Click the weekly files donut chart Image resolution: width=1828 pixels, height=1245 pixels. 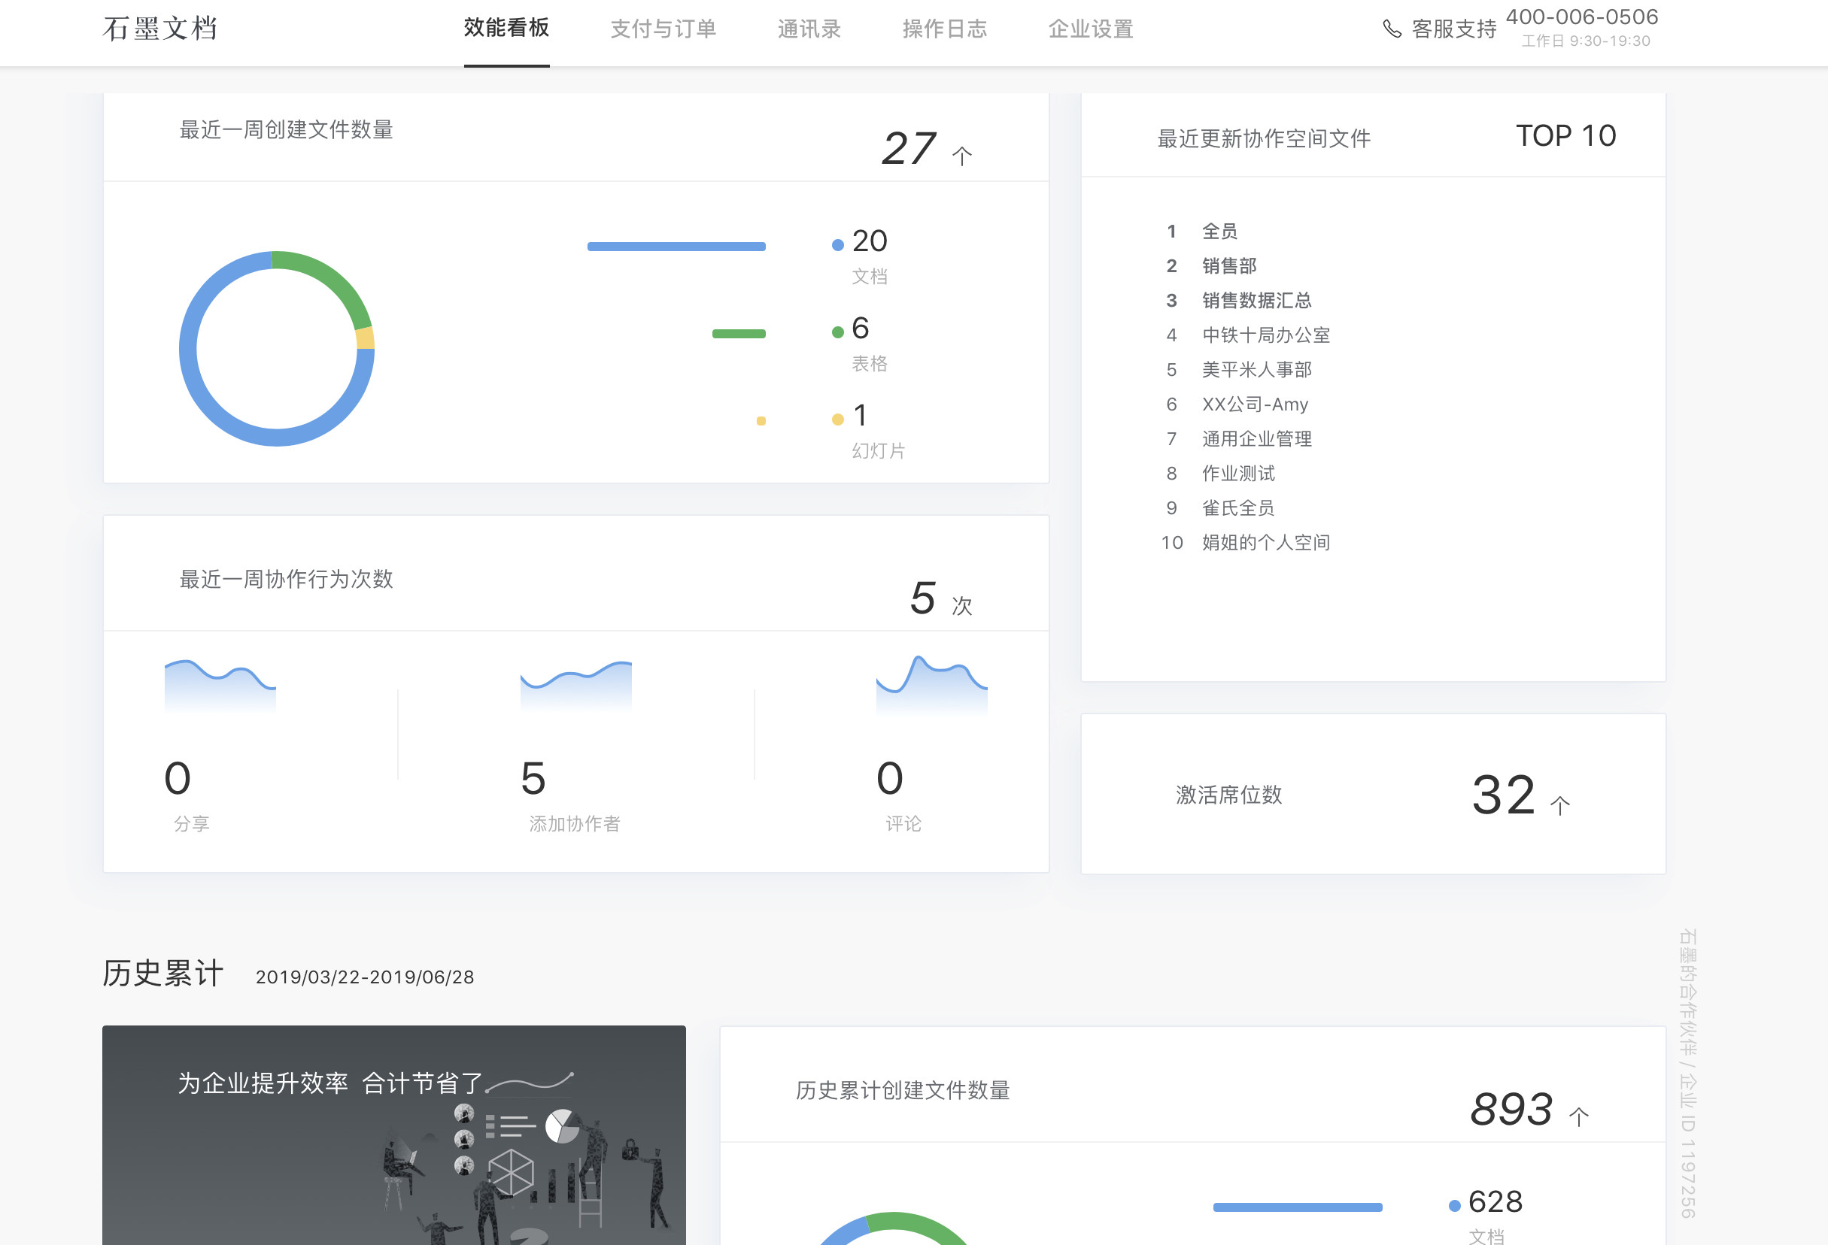pyautogui.click(x=277, y=348)
